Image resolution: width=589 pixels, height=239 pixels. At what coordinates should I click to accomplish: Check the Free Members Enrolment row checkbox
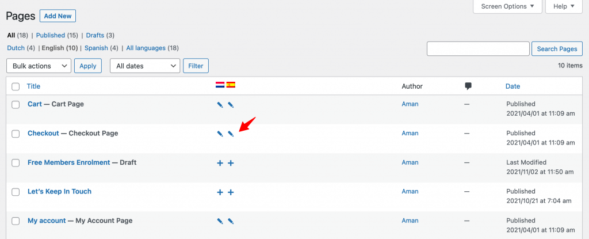pos(16,163)
